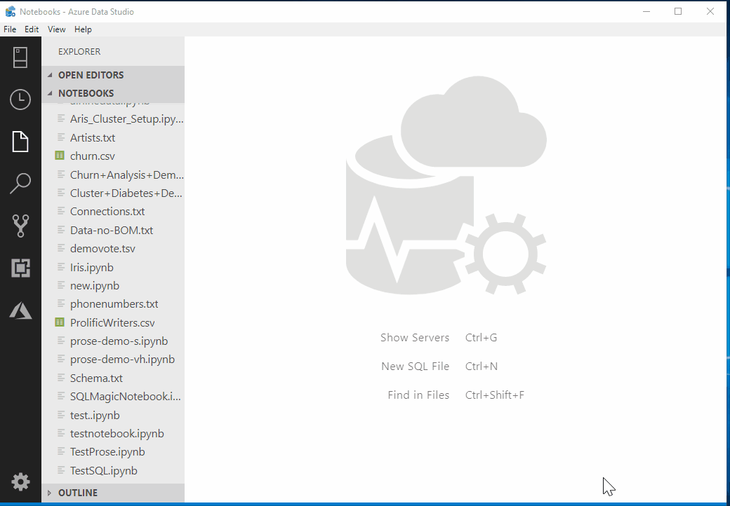Select the Azure icon in the activity bar
The image size is (730, 506).
tap(20, 310)
